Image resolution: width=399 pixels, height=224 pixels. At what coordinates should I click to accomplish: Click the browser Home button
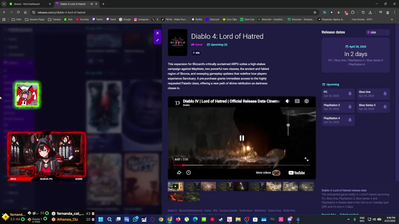(x=25, y=12)
